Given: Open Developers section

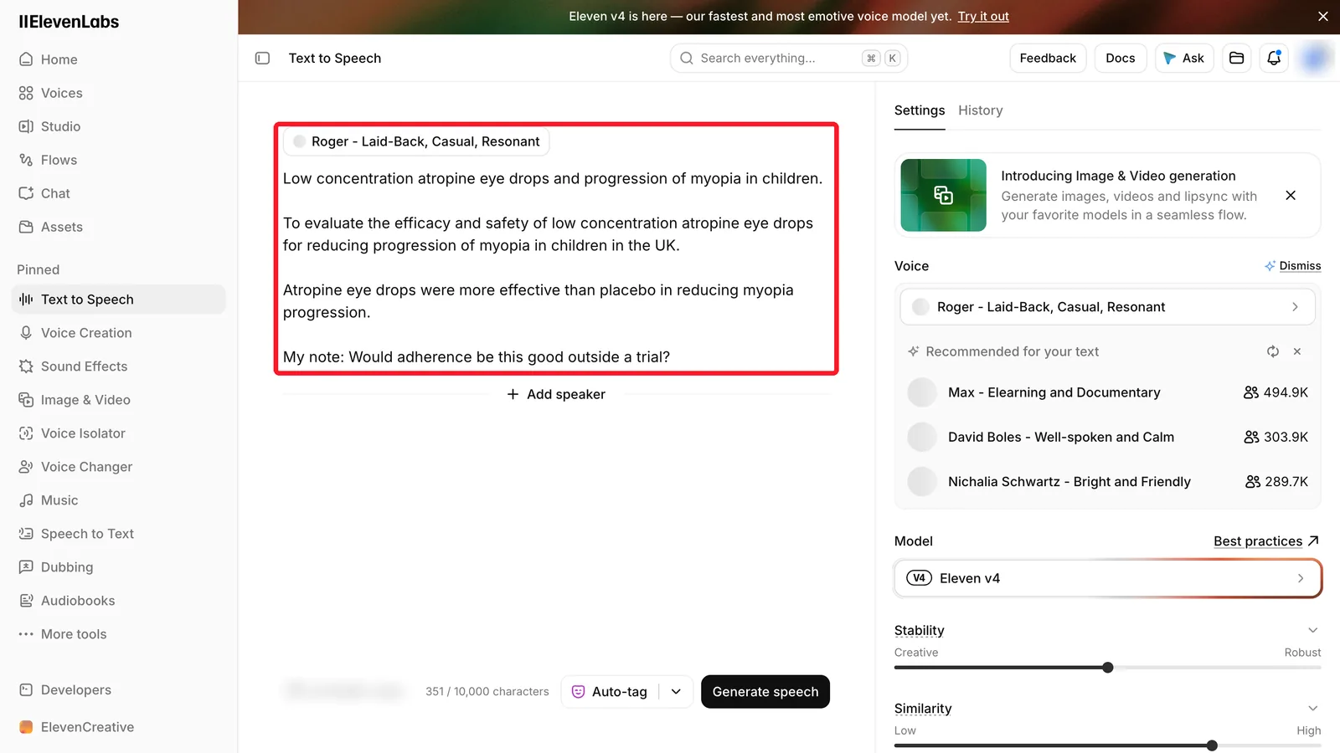Looking at the screenshot, I should tap(120, 690).
